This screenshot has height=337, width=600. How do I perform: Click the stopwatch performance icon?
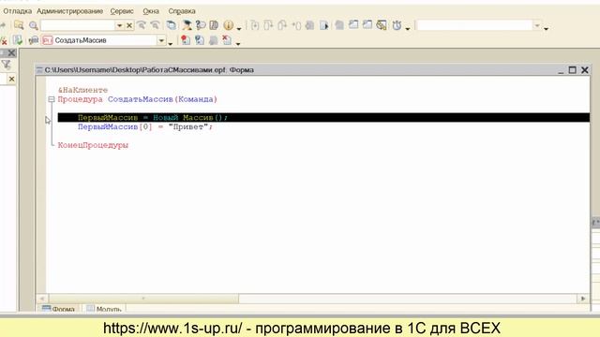pos(397,25)
